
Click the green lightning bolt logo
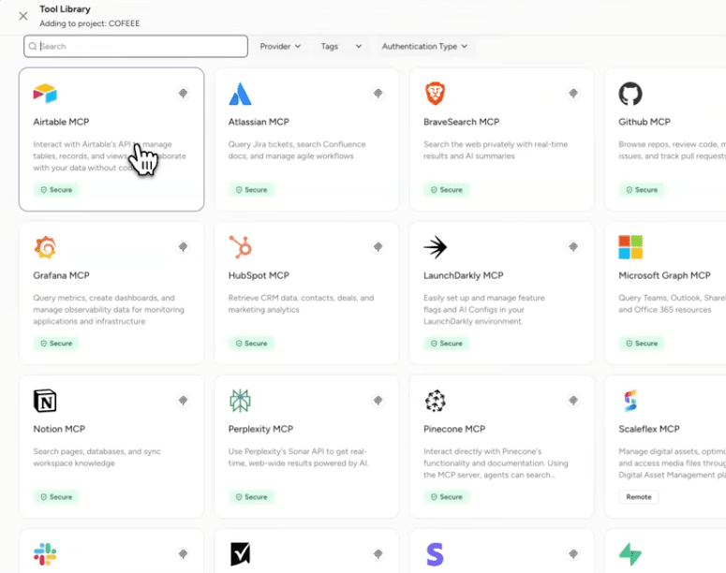tap(630, 554)
